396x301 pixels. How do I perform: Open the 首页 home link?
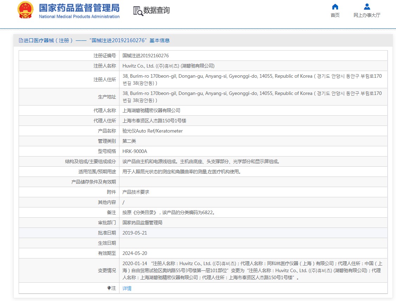(x=335, y=15)
